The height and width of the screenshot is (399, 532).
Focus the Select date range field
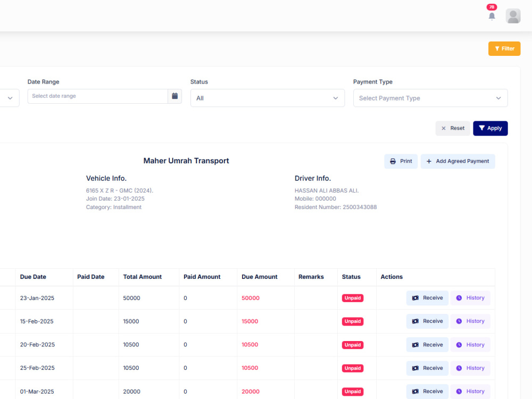coord(98,96)
